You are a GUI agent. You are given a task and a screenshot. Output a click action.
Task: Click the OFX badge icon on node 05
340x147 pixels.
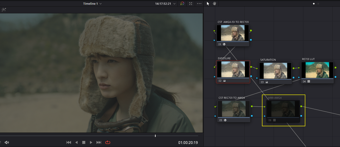(x=225, y=120)
